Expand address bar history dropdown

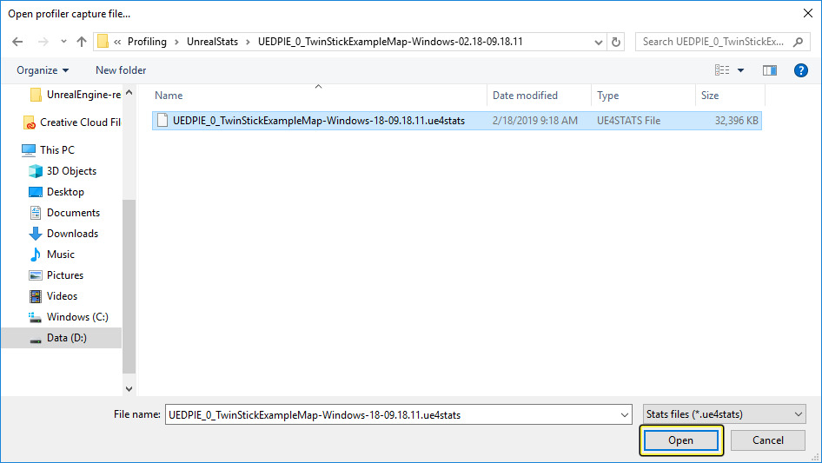(598, 42)
